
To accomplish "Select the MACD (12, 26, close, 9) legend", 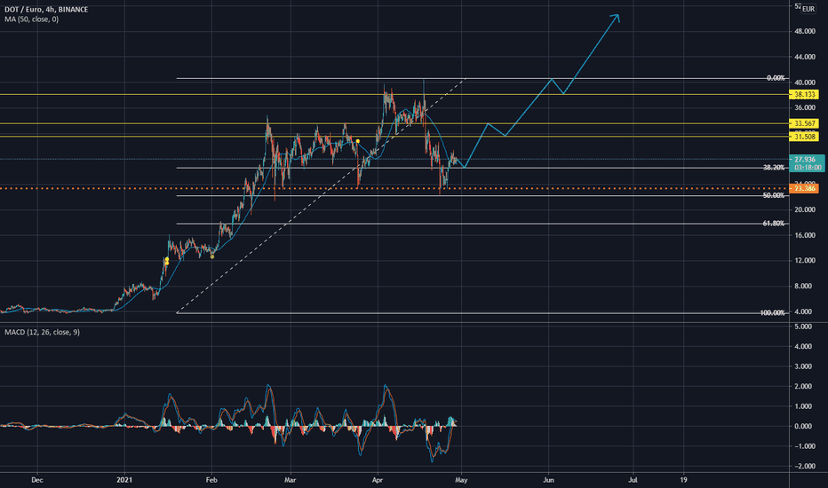I will tap(43, 333).
